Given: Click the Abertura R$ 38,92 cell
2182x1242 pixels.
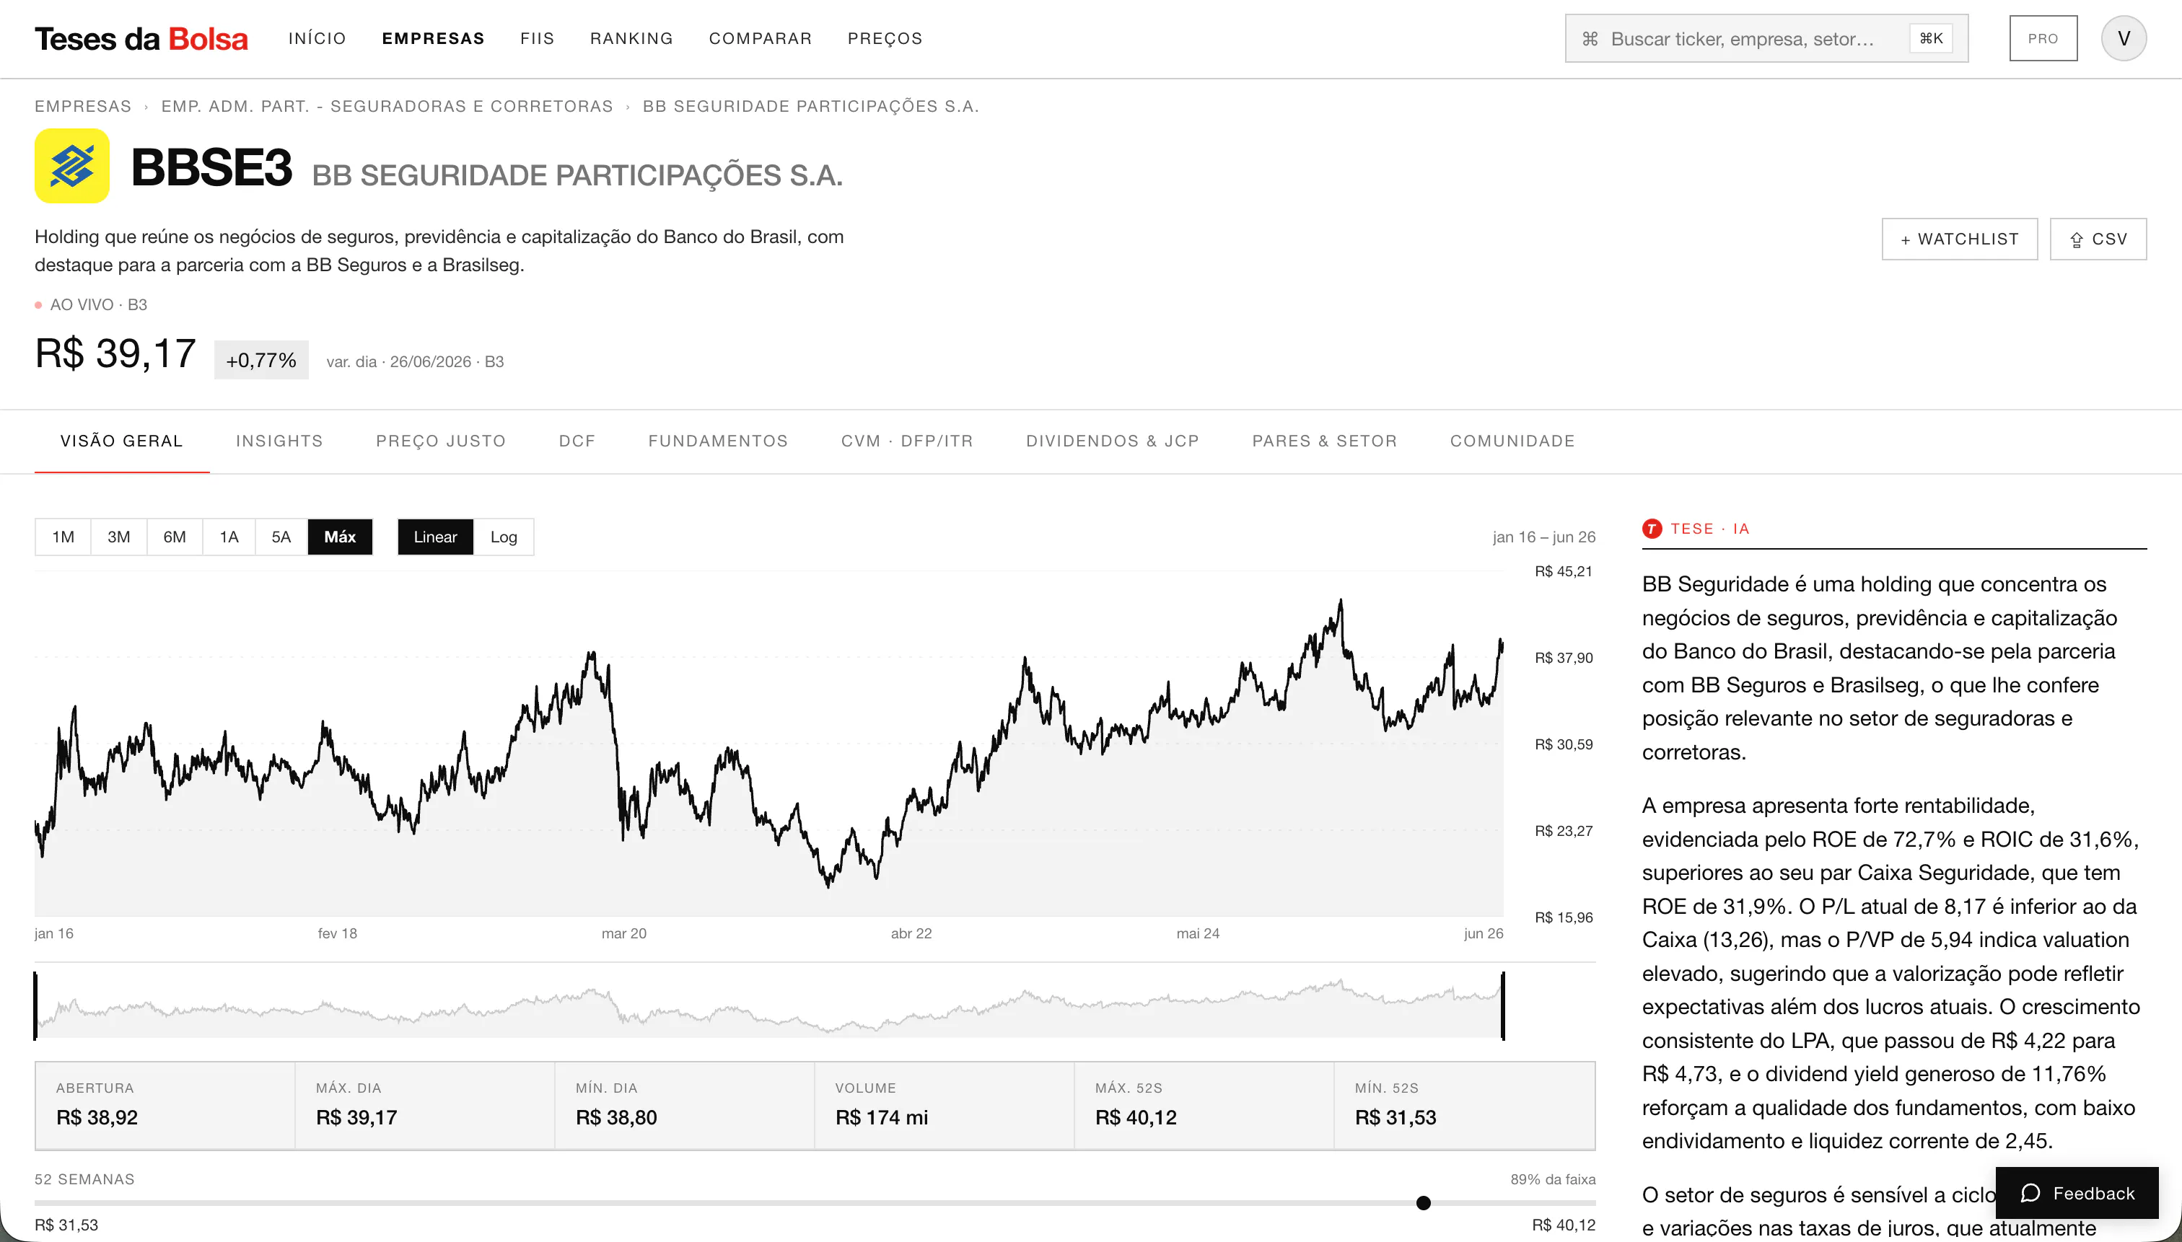Looking at the screenshot, I should (165, 1106).
